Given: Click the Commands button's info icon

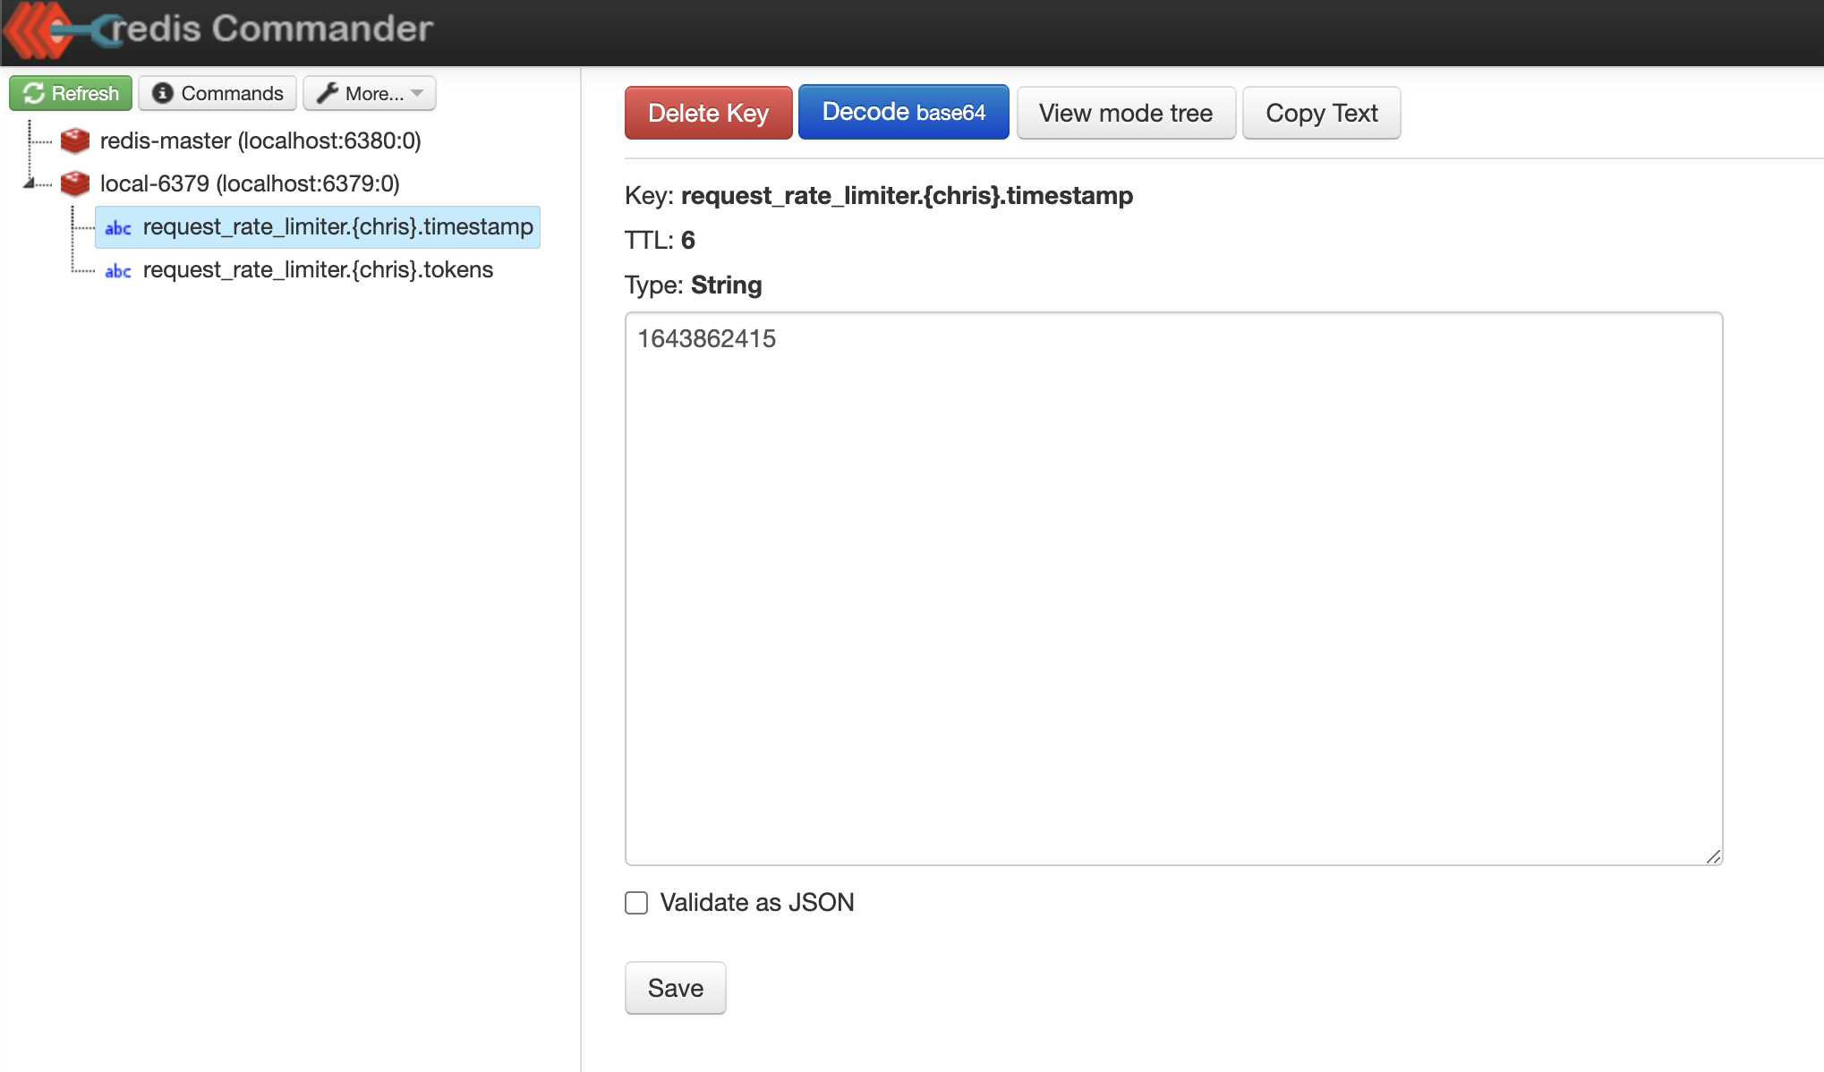Looking at the screenshot, I should [162, 93].
